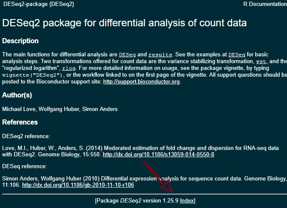Click the R Documentation header label
Viewport: 287px width, 208px height.
click(265, 4)
